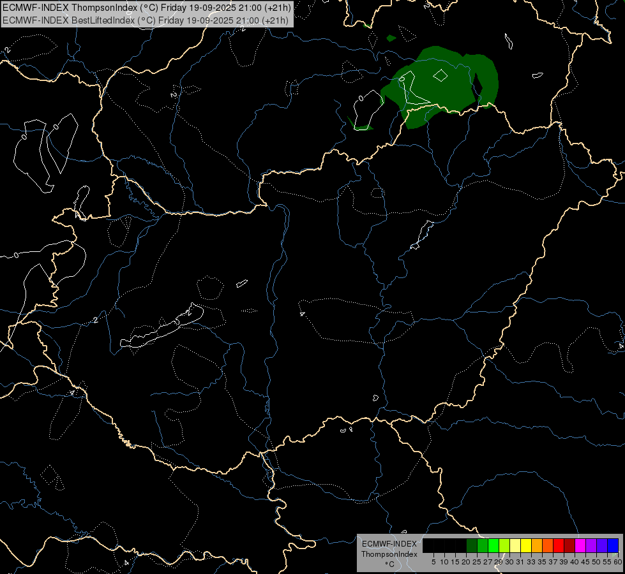Viewport: 625px width, 574px height.
Task: Click the legend 'ThompsonIndex' caption
Action: (x=389, y=554)
